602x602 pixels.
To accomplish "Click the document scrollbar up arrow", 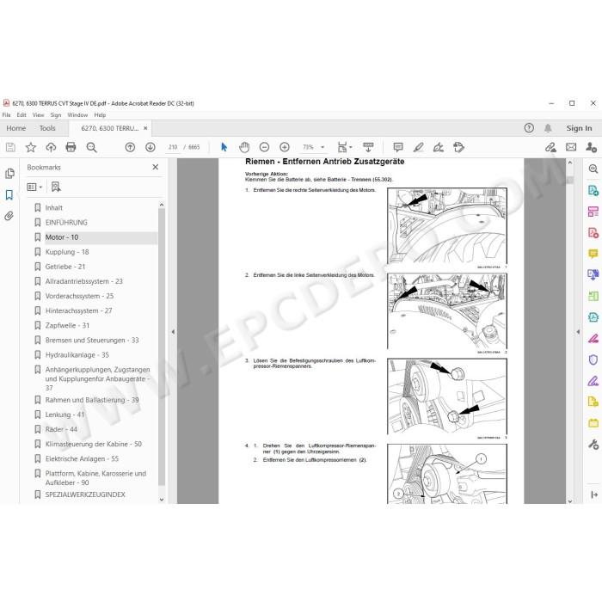I will point(570,163).
